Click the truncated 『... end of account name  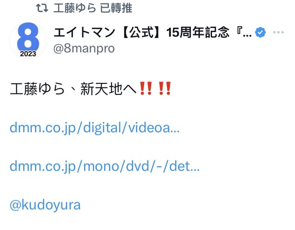click(243, 32)
